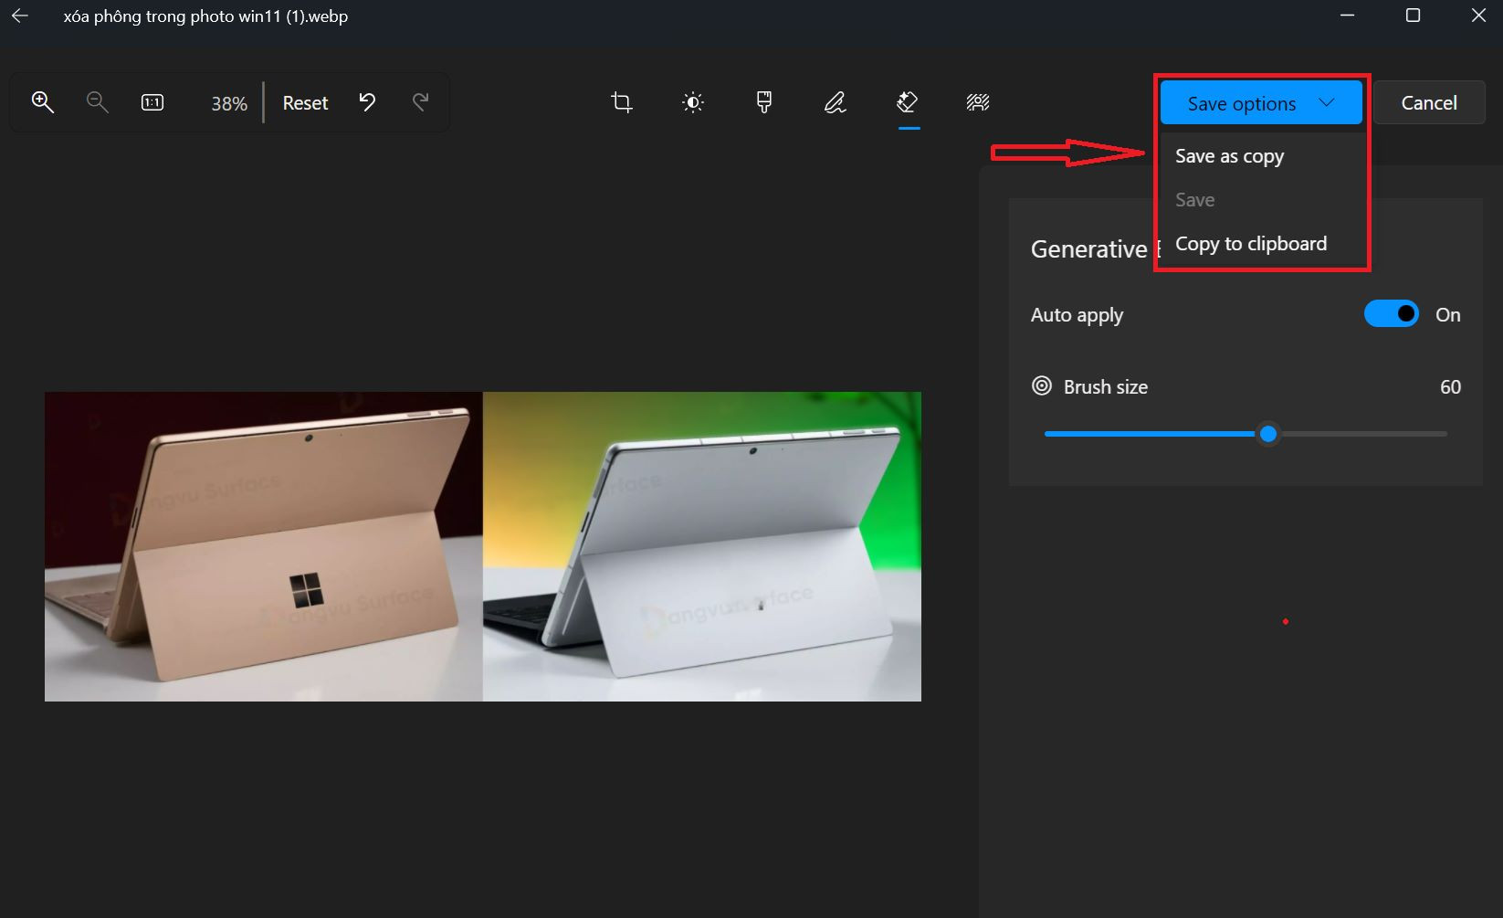Open the Background removal tool
The image size is (1503, 918).
pyautogui.click(x=977, y=102)
